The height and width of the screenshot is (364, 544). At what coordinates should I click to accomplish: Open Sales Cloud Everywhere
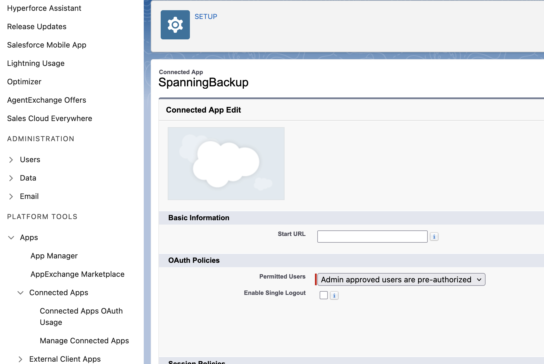coord(50,118)
